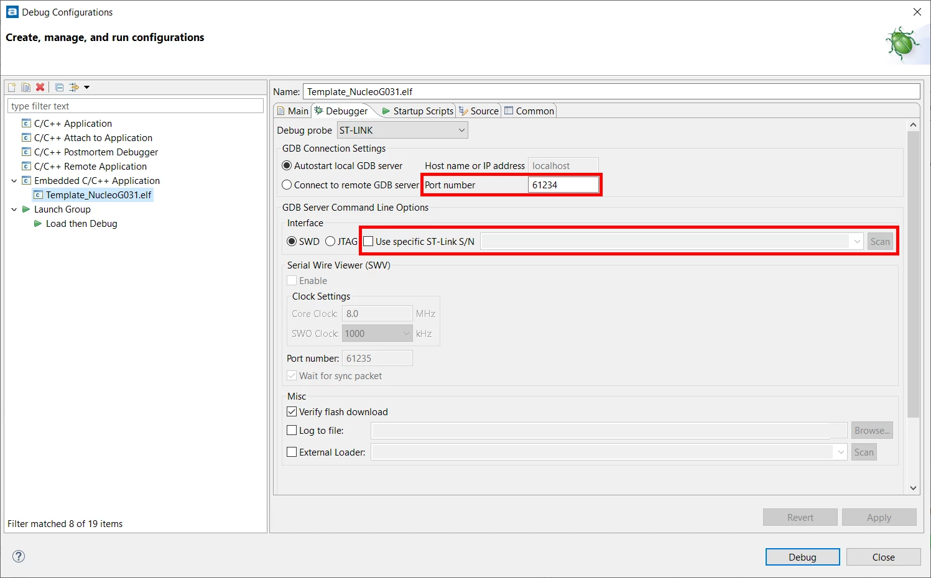This screenshot has width=931, height=578.
Task: Select Autostart local GDB server option
Action: [287, 165]
